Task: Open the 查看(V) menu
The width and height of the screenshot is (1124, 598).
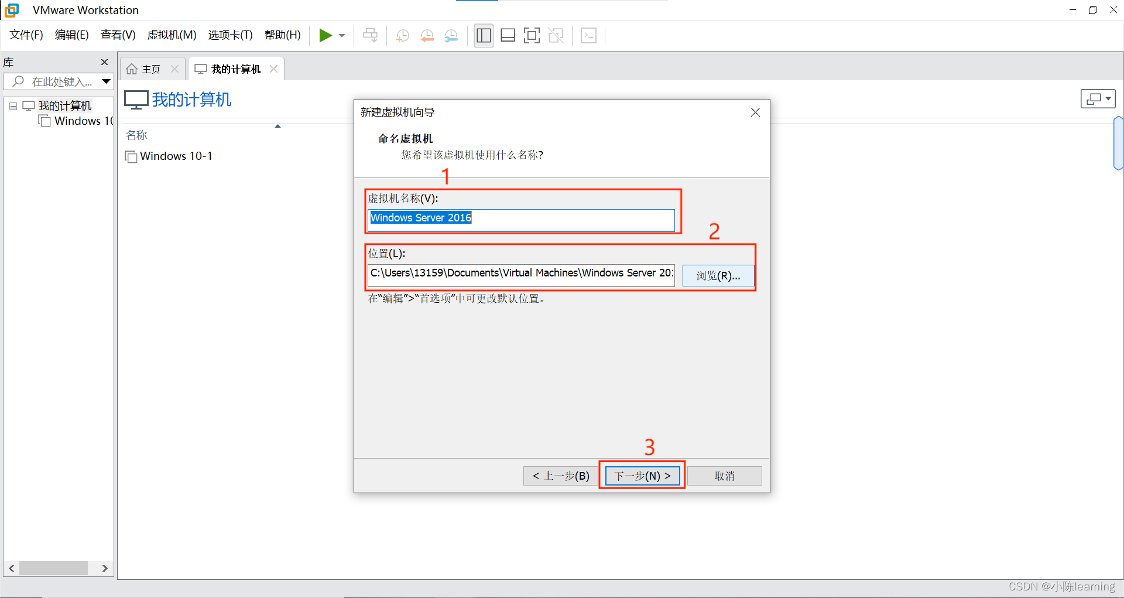Action: tap(118, 35)
